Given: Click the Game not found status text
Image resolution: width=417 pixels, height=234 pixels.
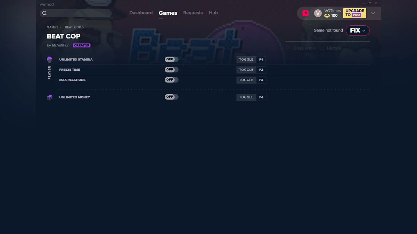Looking at the screenshot, I should [x=328, y=31].
